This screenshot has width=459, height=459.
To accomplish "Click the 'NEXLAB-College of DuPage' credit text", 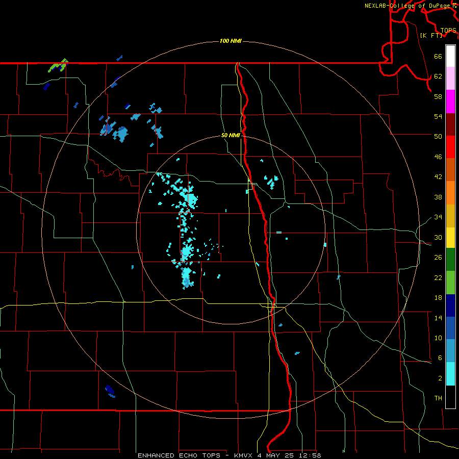I will click(407, 5).
